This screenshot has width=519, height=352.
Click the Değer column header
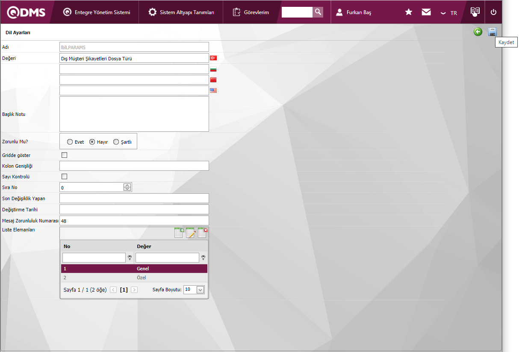click(144, 246)
